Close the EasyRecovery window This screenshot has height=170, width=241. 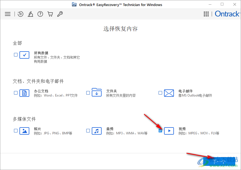[x=234, y=4]
